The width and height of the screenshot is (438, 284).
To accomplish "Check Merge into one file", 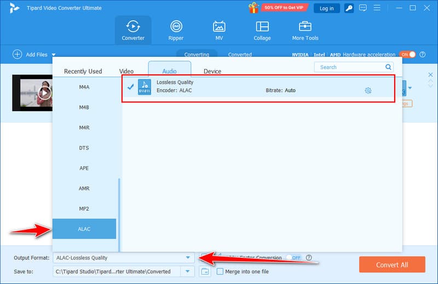I will [x=220, y=271].
